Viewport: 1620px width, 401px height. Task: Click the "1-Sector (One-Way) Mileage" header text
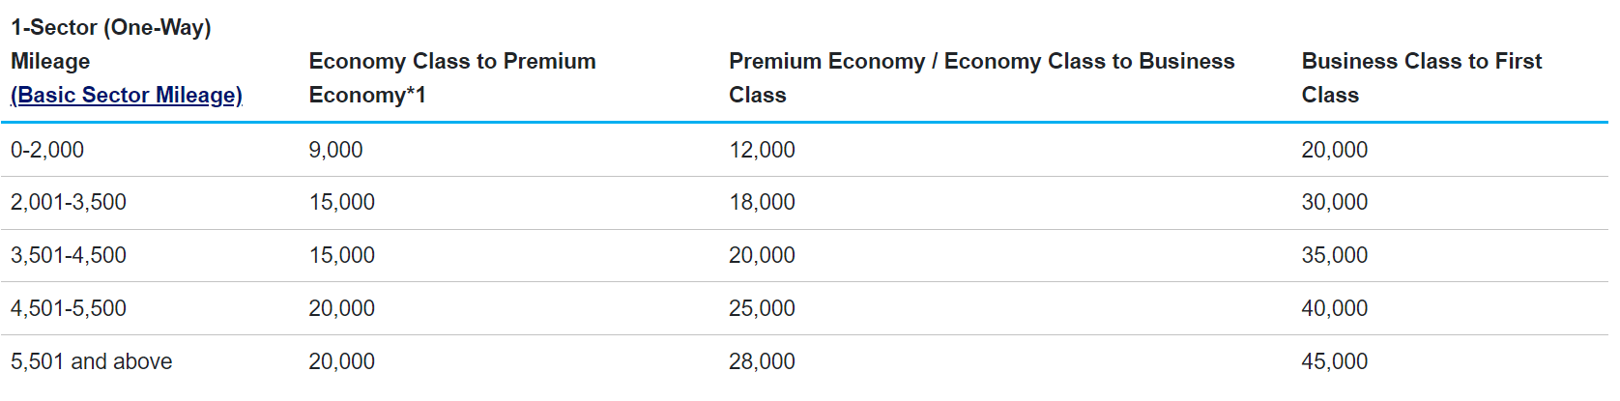click(110, 27)
